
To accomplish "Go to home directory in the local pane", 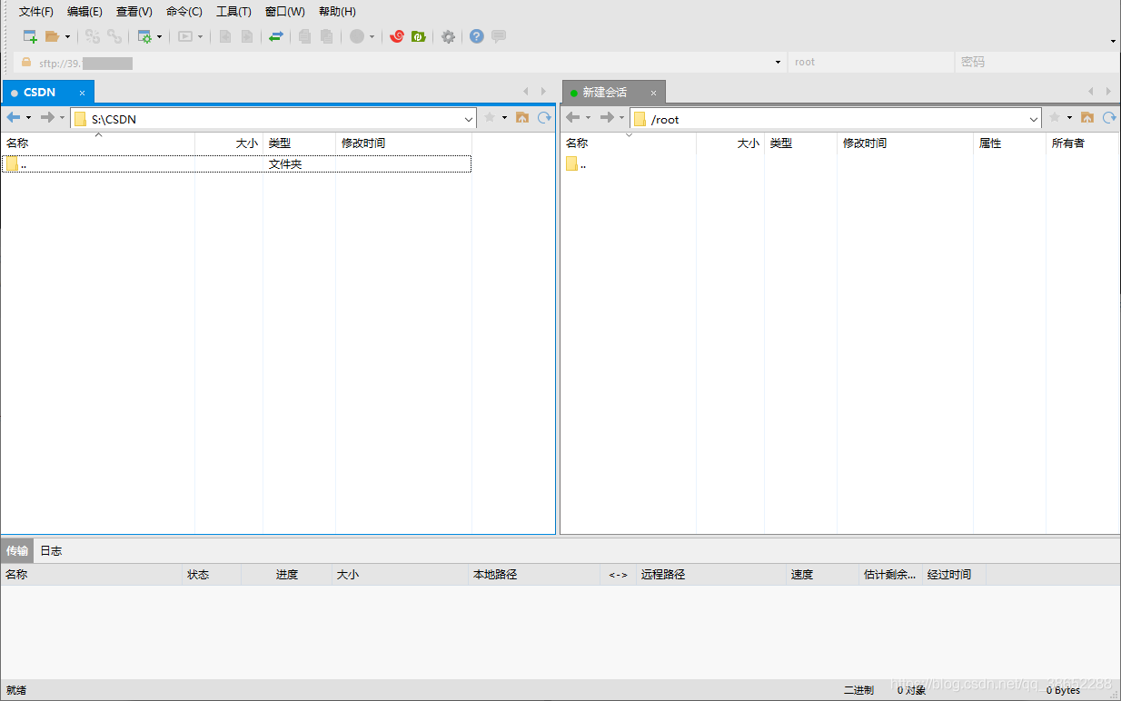I will (x=522, y=118).
